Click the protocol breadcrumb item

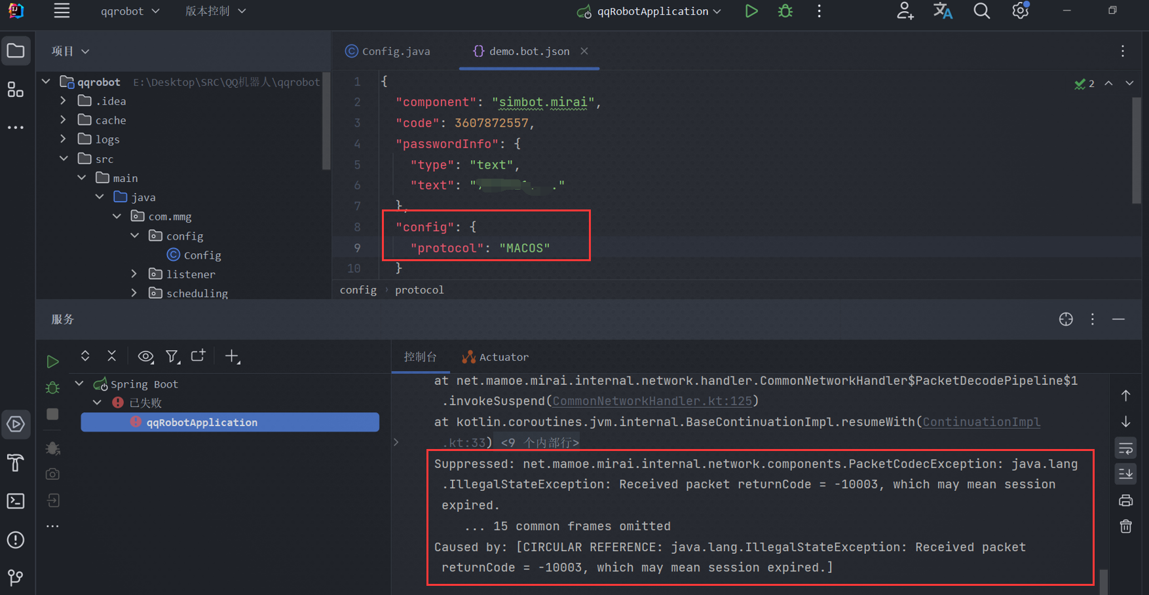click(419, 289)
